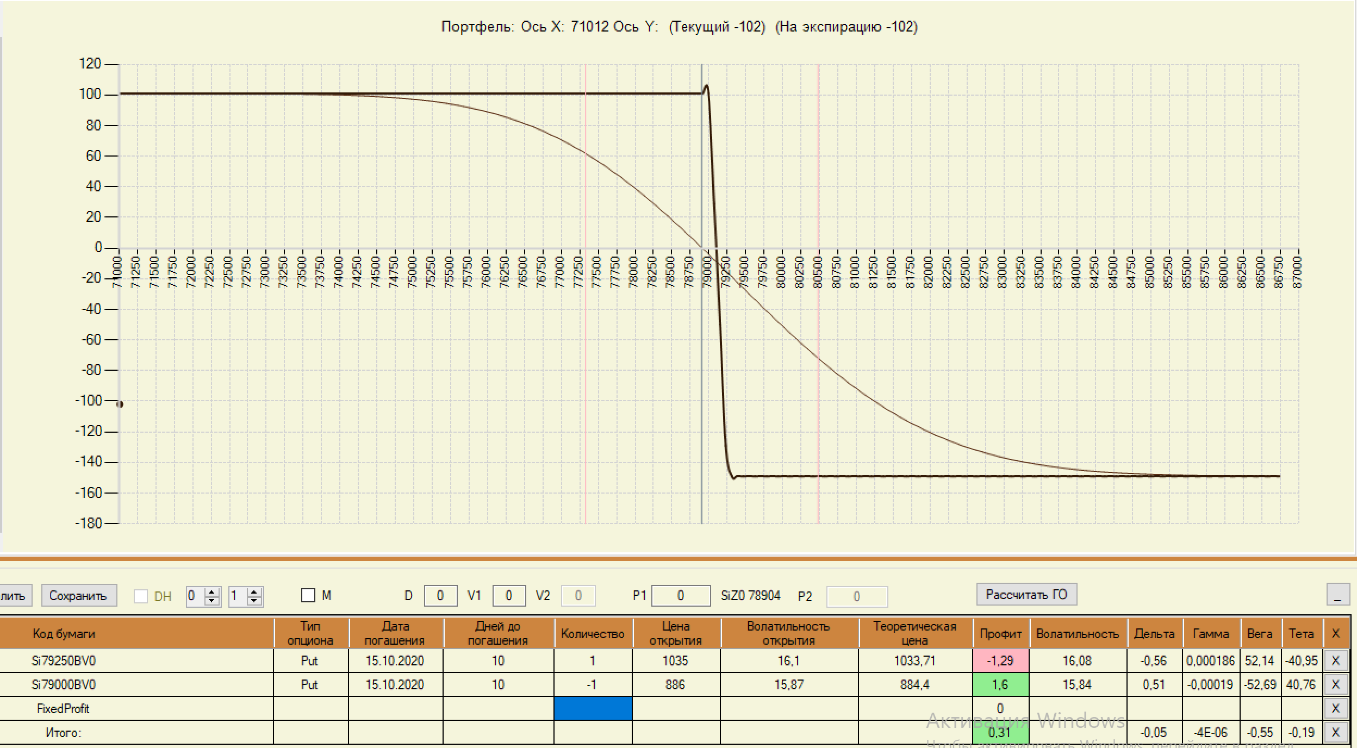Click the Код бумаги column header
The height and width of the screenshot is (748, 1357).
click(64, 634)
